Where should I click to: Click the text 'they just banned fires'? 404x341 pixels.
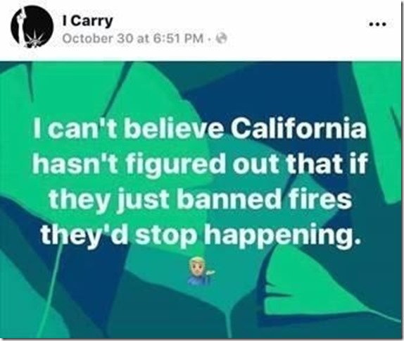[x=201, y=200]
